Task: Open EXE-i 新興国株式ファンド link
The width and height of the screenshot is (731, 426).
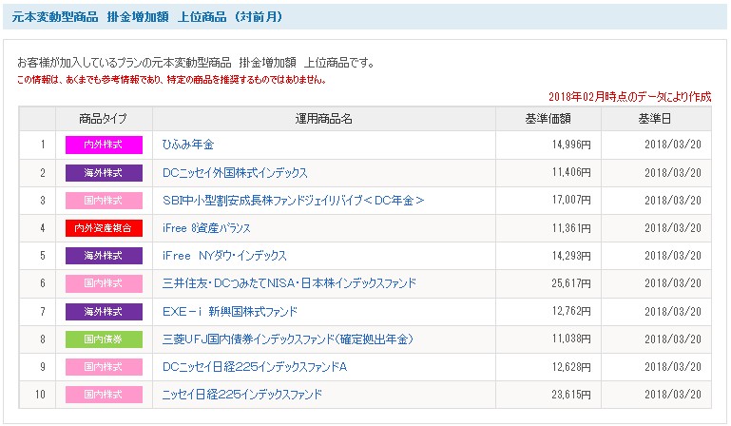Action: (x=230, y=311)
